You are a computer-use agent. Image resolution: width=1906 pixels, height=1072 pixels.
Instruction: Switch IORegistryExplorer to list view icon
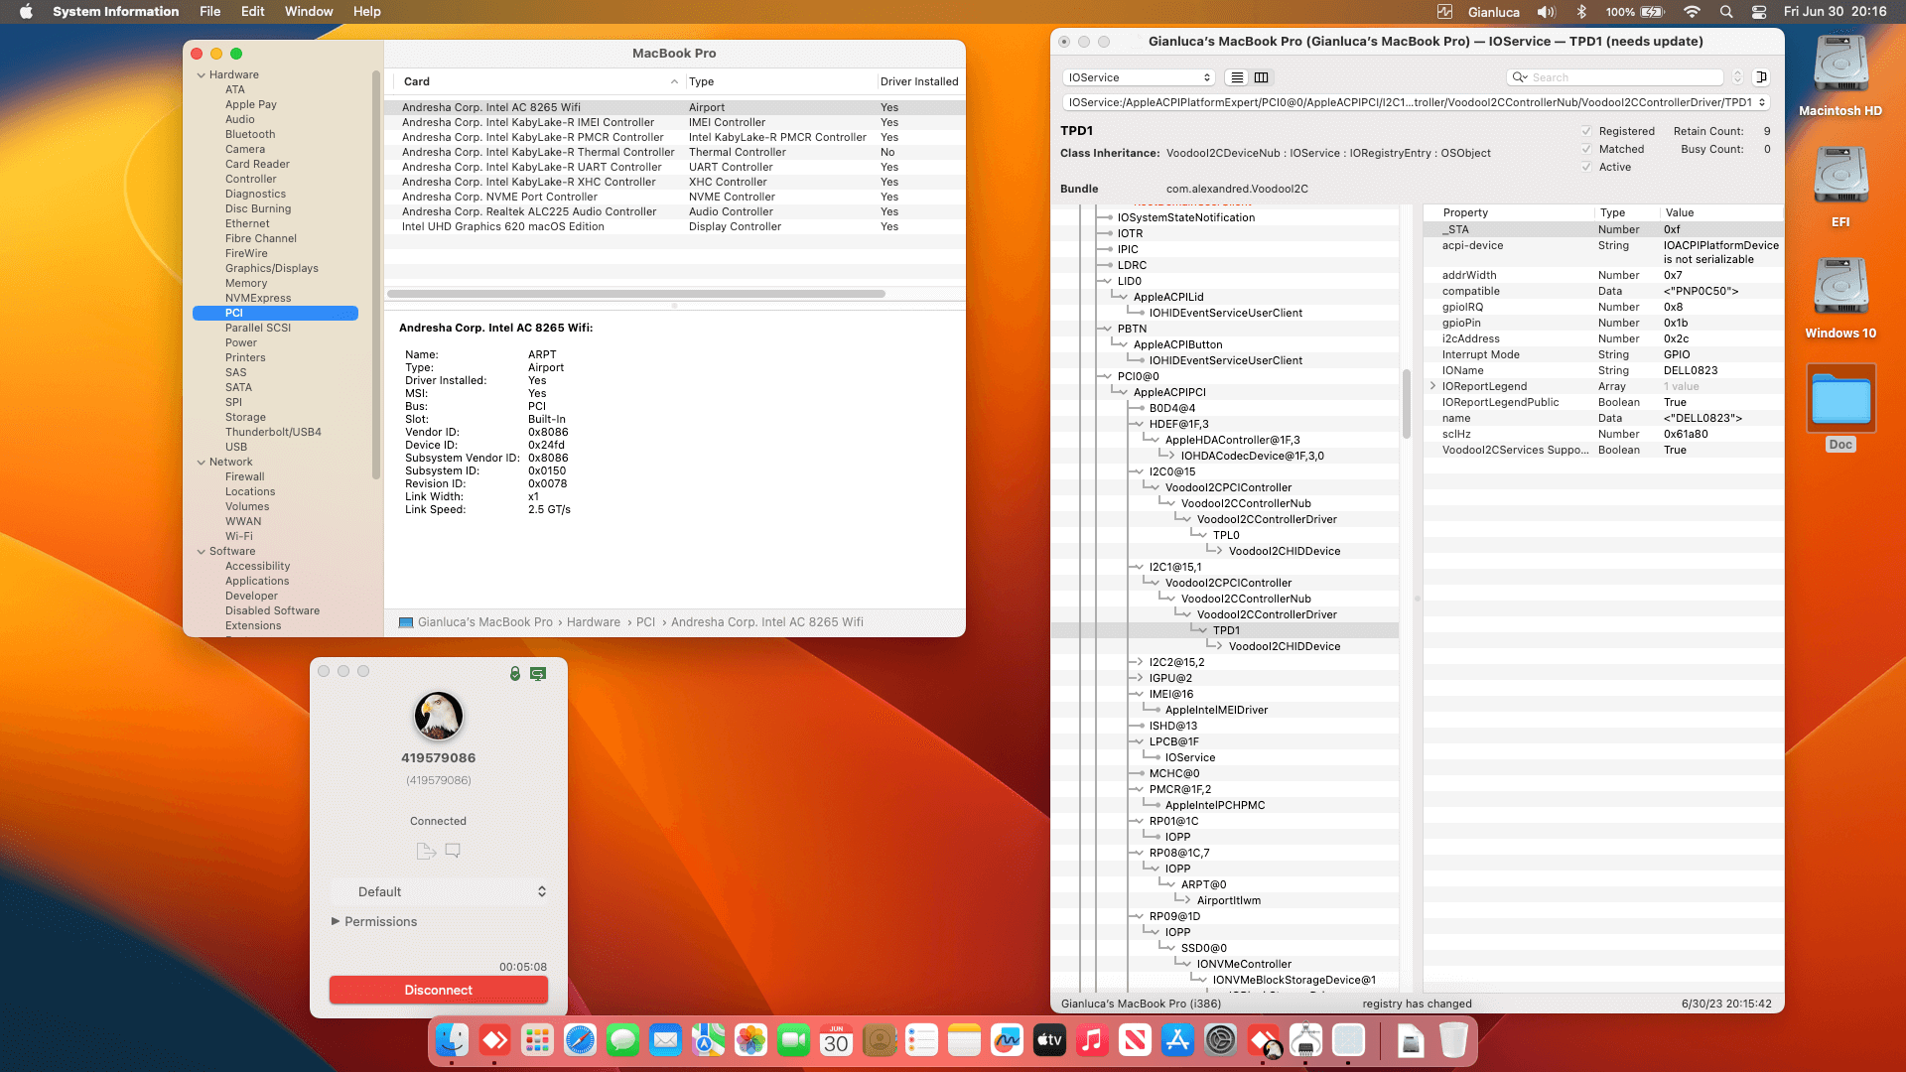click(x=1237, y=77)
